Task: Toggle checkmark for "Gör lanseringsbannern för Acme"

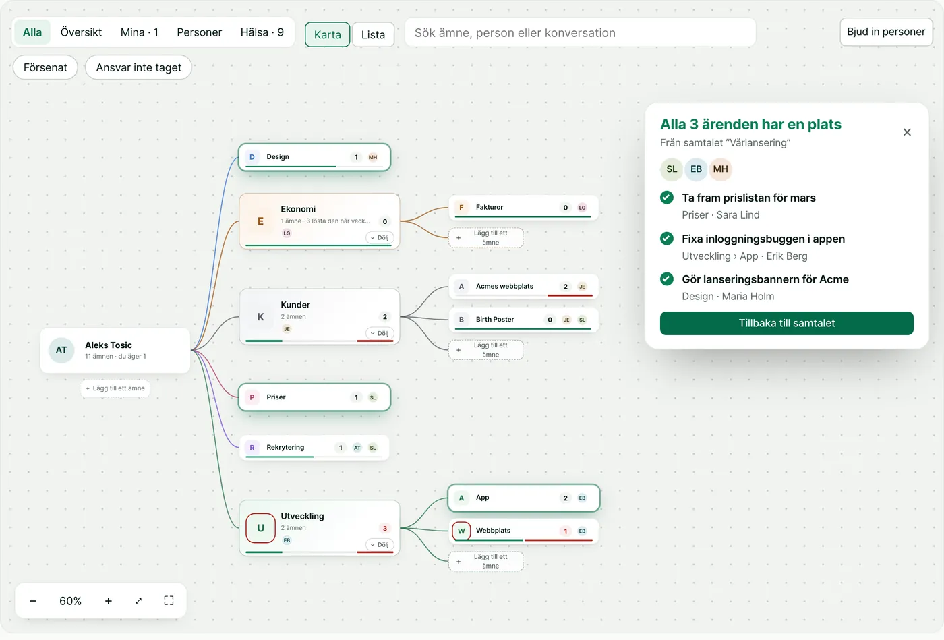Action: click(x=667, y=279)
